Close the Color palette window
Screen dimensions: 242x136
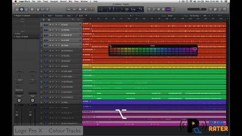point(110,46)
